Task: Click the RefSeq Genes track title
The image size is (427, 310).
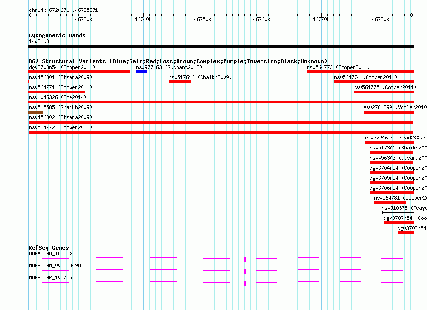Action: pos(48,248)
